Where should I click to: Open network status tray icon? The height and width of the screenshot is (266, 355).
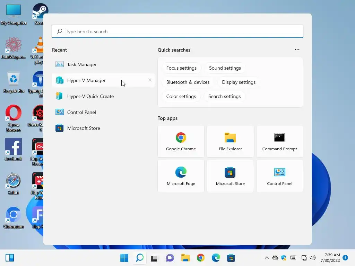click(x=304, y=258)
